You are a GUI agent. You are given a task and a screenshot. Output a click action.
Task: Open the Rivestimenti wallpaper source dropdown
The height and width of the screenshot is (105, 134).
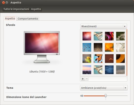pyautogui.click(x=104, y=26)
